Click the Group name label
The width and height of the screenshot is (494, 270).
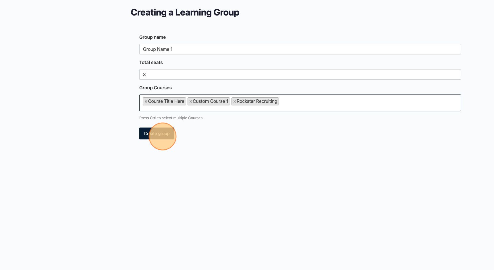(x=153, y=37)
